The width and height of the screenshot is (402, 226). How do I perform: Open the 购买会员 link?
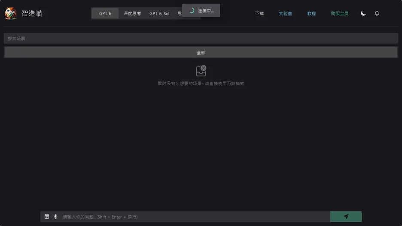coord(339,13)
